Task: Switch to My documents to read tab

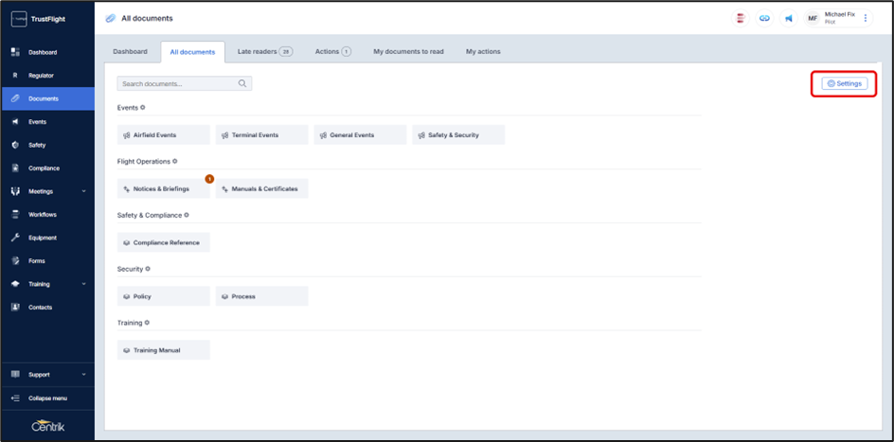Action: click(x=409, y=51)
